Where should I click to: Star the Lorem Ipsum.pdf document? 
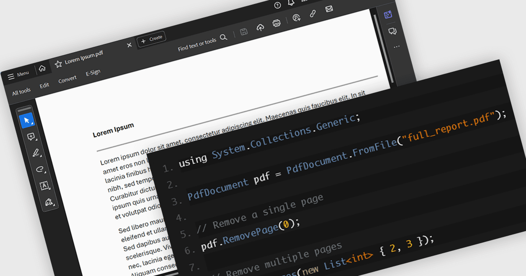pos(58,64)
